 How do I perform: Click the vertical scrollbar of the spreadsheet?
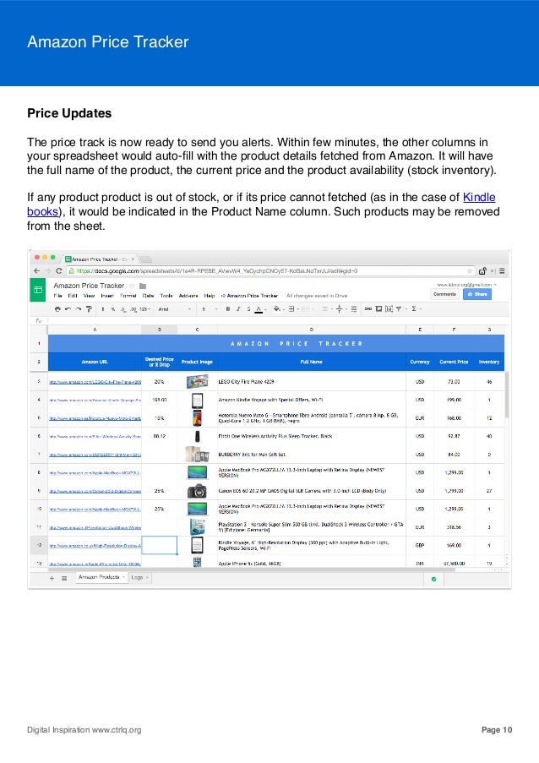[x=507, y=394]
